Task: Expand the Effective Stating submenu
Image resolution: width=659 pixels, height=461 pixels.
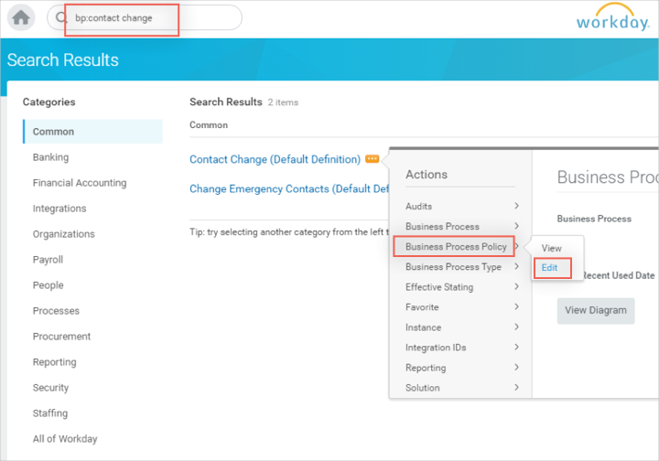Action: pyautogui.click(x=462, y=287)
